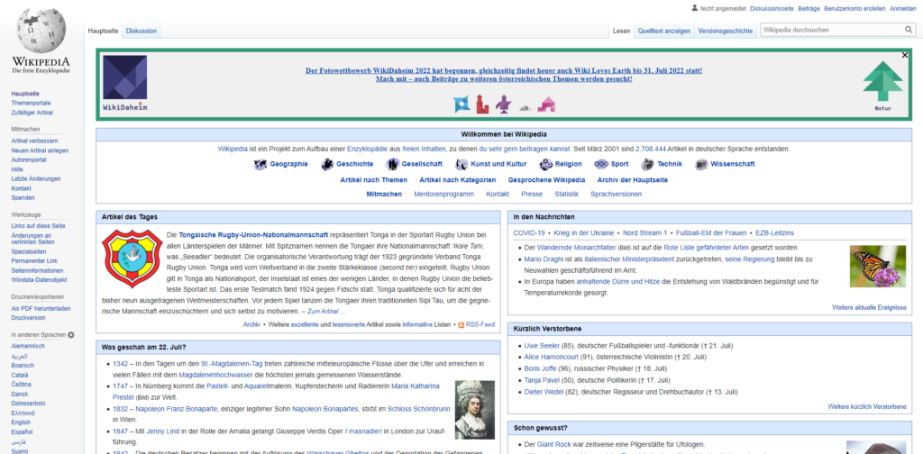The height and width of the screenshot is (454, 923).
Task: Open Krieg in der Ukraine link
Action: tap(584, 233)
